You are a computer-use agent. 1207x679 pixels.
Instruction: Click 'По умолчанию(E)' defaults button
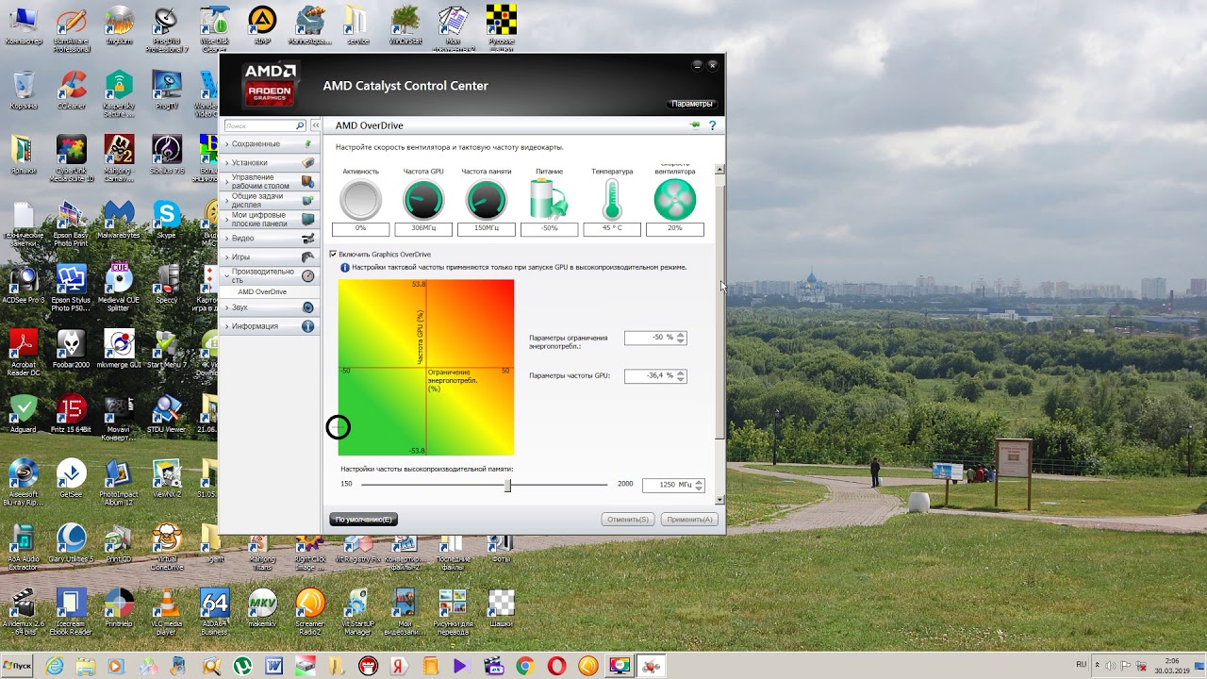(x=364, y=520)
